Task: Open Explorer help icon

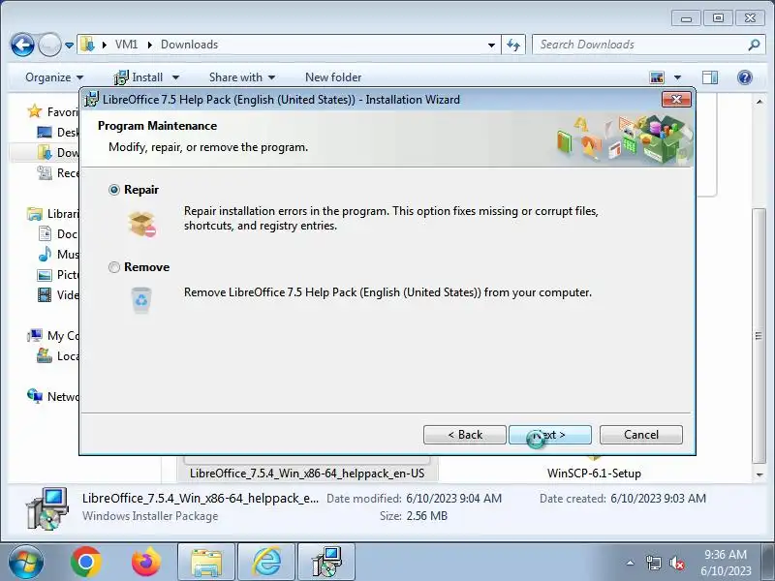Action: pyautogui.click(x=744, y=77)
